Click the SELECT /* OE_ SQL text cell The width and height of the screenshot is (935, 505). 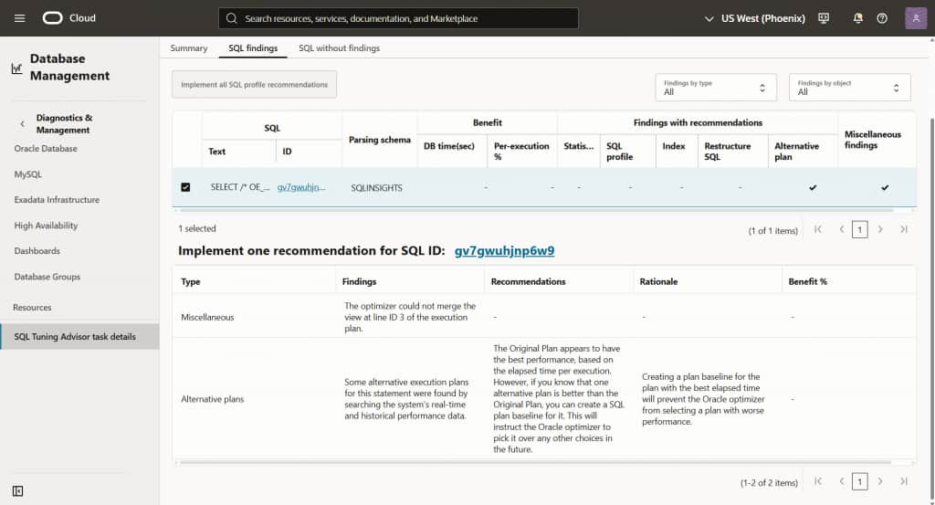[240, 187]
